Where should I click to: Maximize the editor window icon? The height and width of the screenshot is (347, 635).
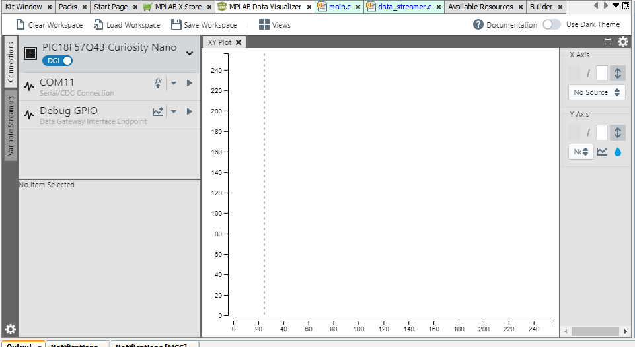click(x=626, y=6)
